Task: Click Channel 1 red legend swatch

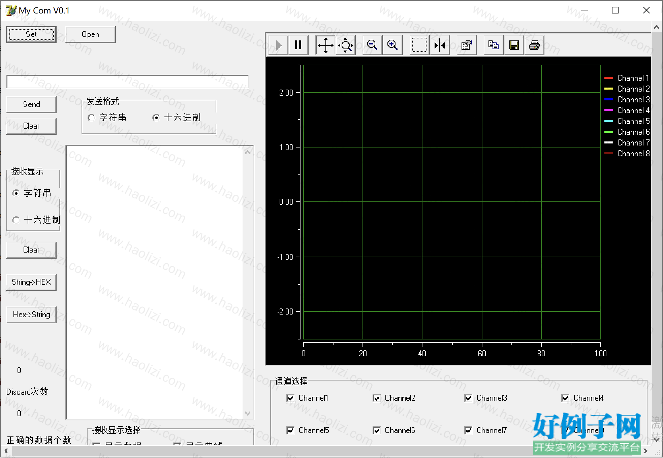Action: coord(609,78)
